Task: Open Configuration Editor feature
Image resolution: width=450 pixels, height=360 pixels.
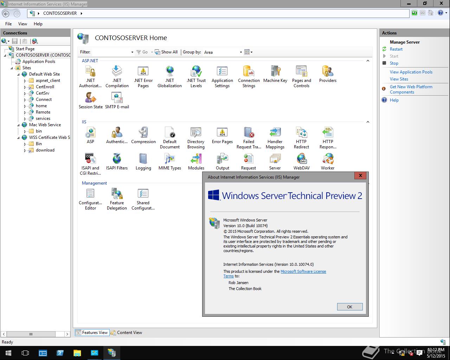Action: point(90,199)
